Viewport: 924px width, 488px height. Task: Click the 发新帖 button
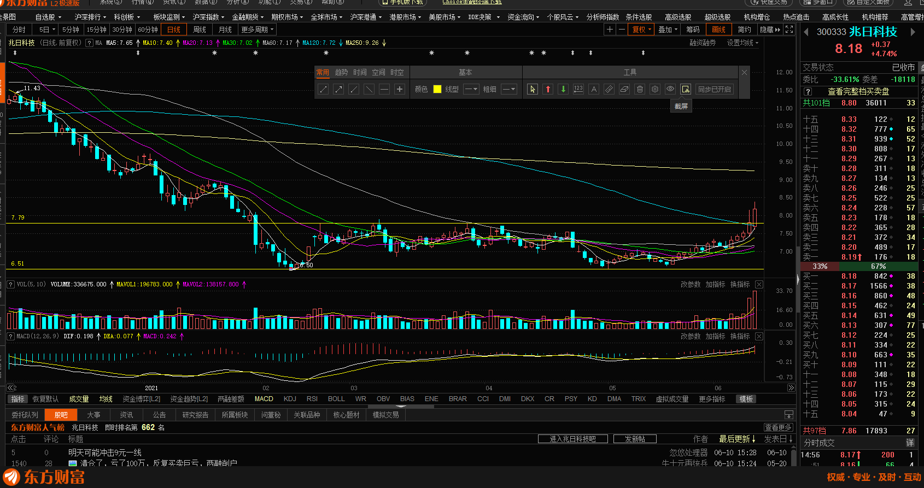635,439
